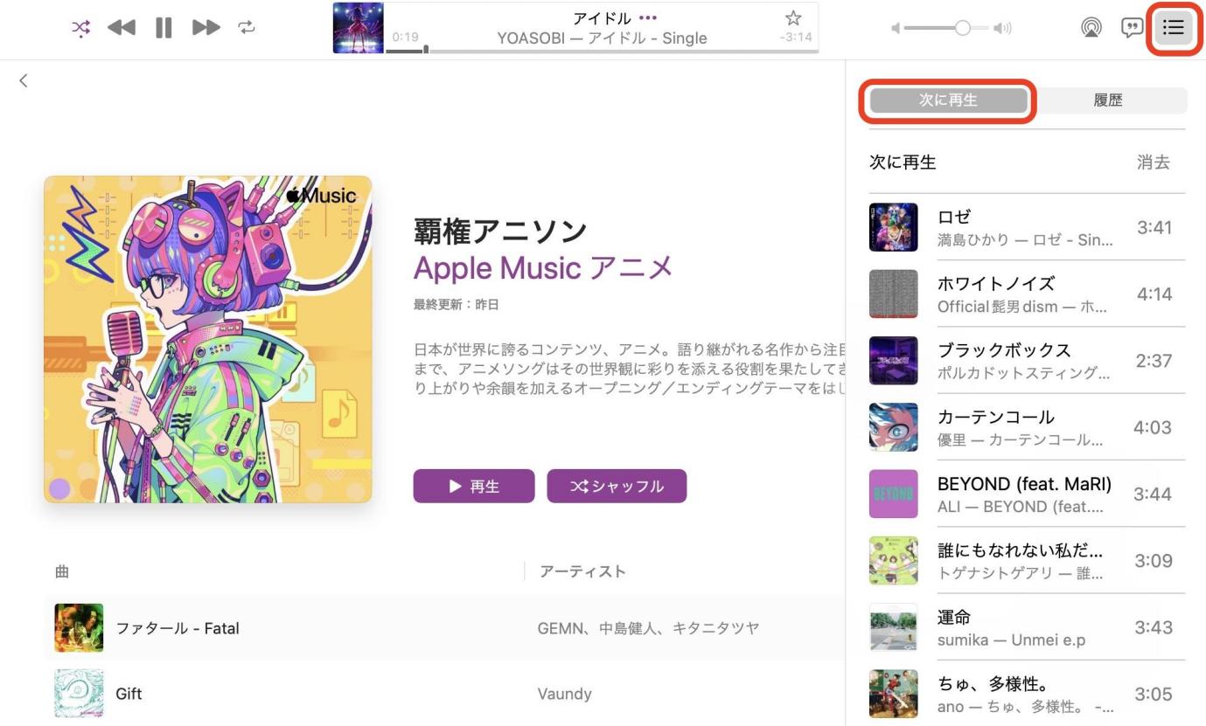The height and width of the screenshot is (726, 1206).
Task: Click the volume slider knob
Action: point(963,28)
